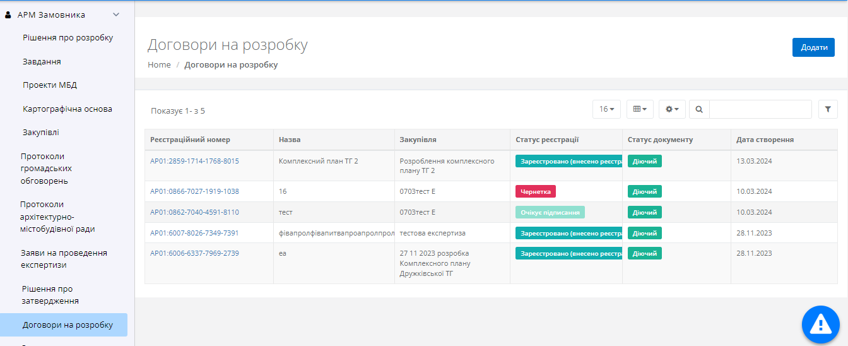Click into the table search field
Viewport: 848px width, 346px height.
click(760, 109)
